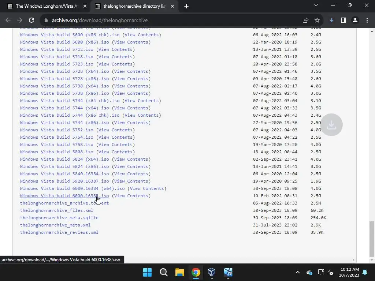This screenshot has height=281, width=375.
Task: Download Windows Vista build 5728 (x86).iso
Action: 64,79
